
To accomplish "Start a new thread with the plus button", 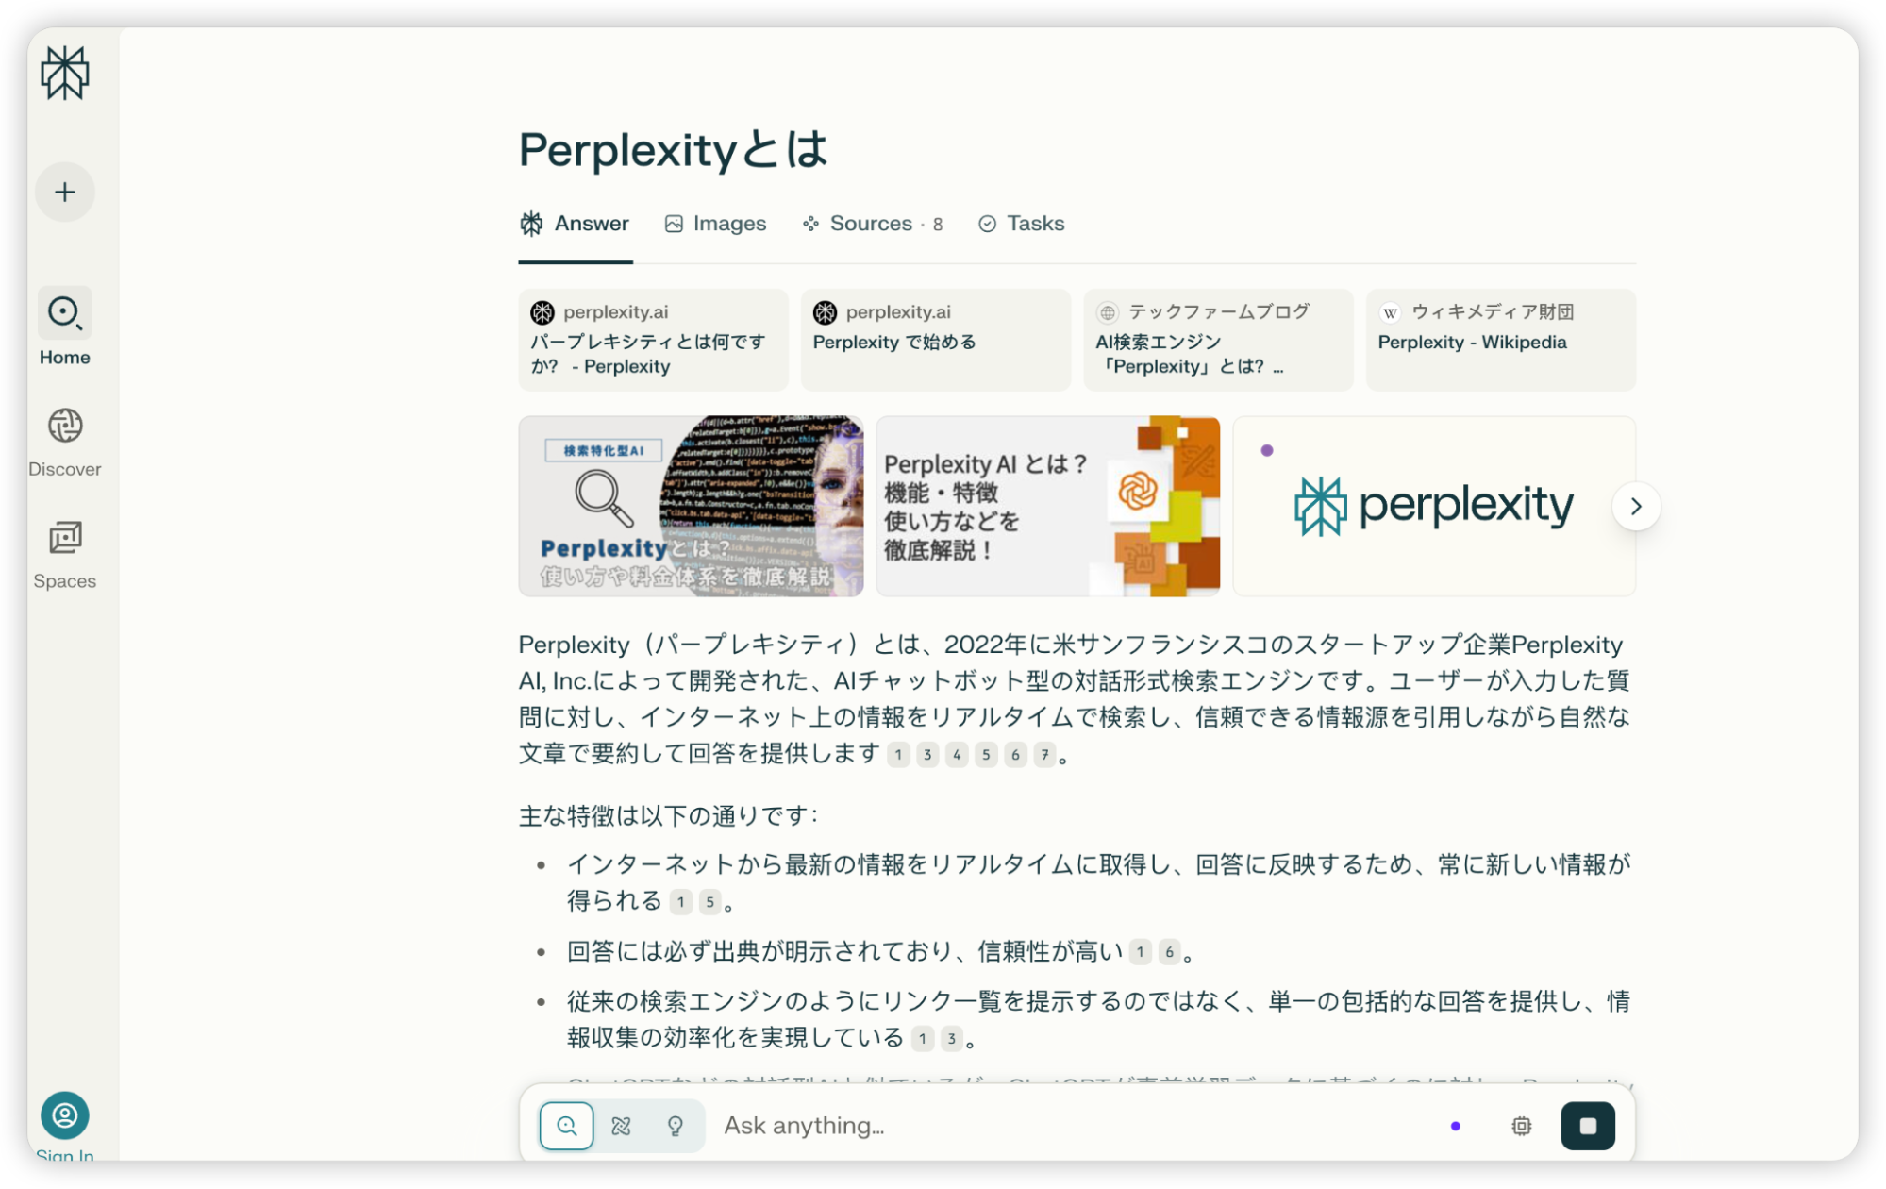I will pyautogui.click(x=65, y=193).
